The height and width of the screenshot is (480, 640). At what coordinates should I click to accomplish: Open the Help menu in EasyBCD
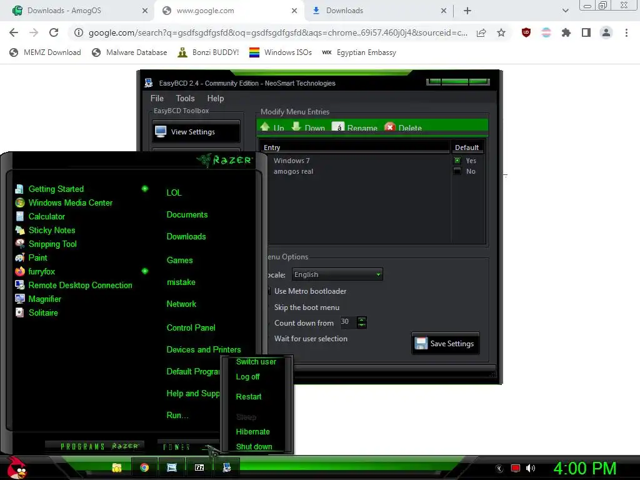(216, 98)
